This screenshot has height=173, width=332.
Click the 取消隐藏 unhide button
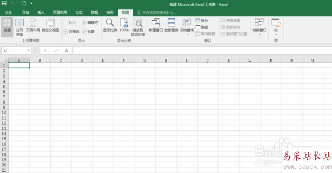205,34
